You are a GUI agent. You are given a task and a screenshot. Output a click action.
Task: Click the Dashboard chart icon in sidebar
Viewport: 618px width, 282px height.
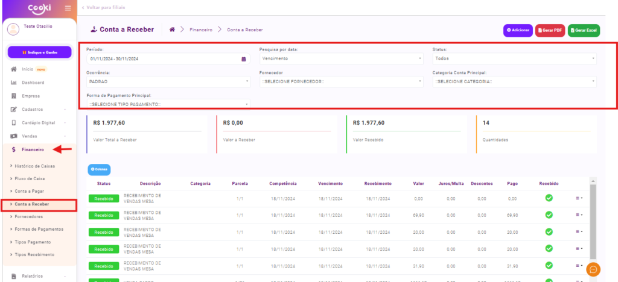[x=14, y=83]
